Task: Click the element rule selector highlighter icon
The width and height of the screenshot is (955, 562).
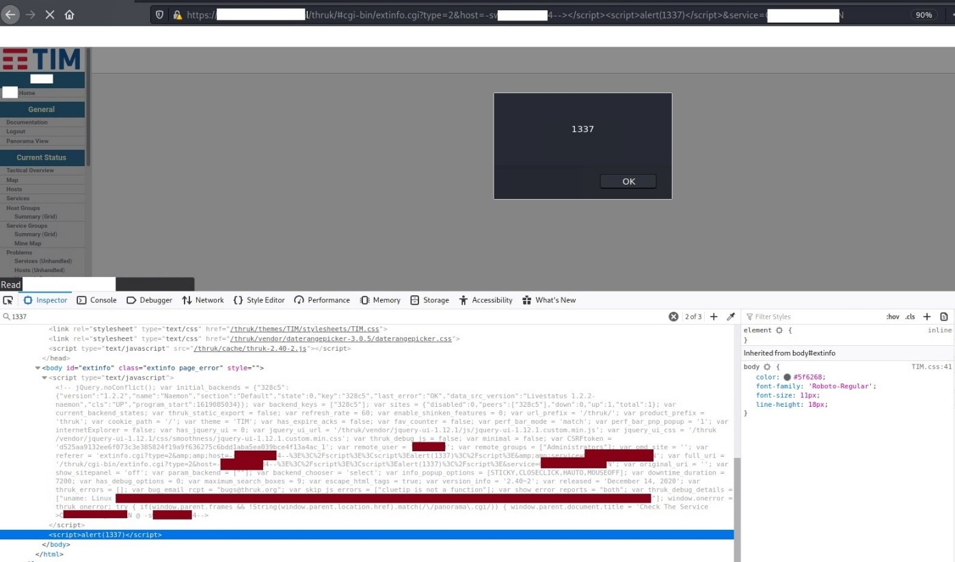Action: [778, 330]
